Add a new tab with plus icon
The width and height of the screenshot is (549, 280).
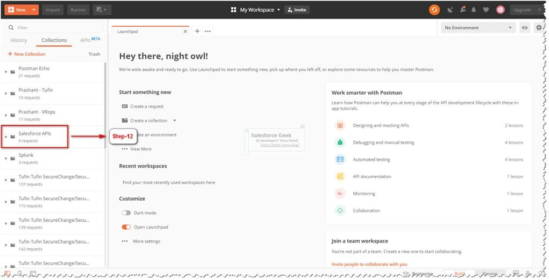click(197, 31)
